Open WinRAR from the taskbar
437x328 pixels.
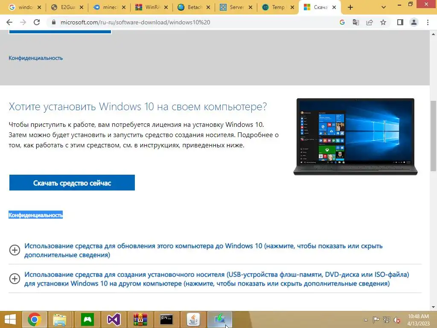pos(140,319)
